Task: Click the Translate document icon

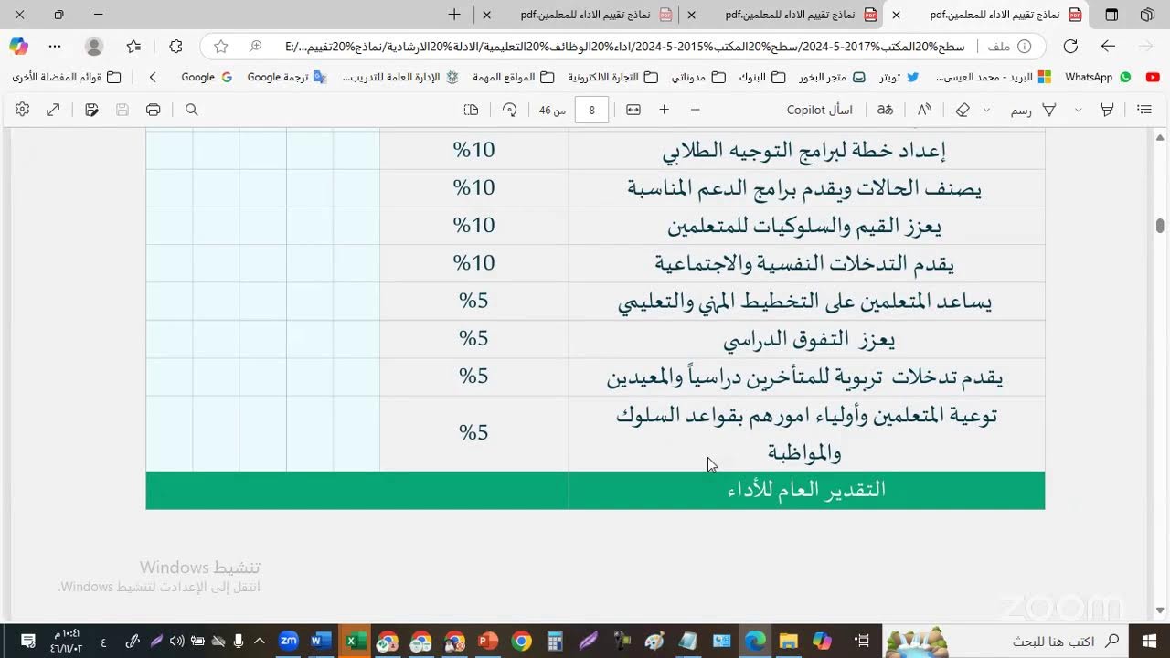Action: click(x=885, y=110)
